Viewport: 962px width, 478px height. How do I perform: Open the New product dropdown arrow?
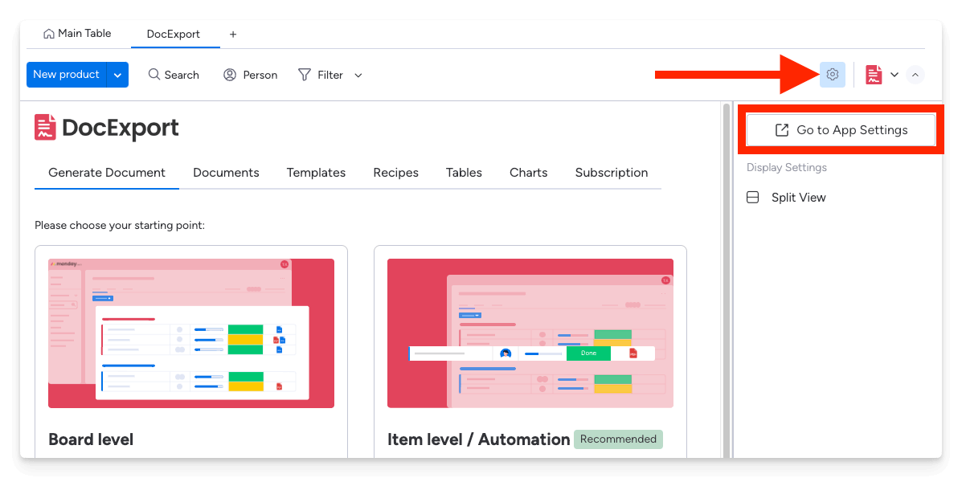(x=118, y=75)
